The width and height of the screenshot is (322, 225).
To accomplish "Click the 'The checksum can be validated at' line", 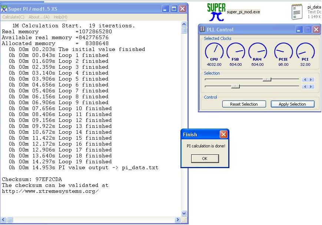I will point(55,185).
